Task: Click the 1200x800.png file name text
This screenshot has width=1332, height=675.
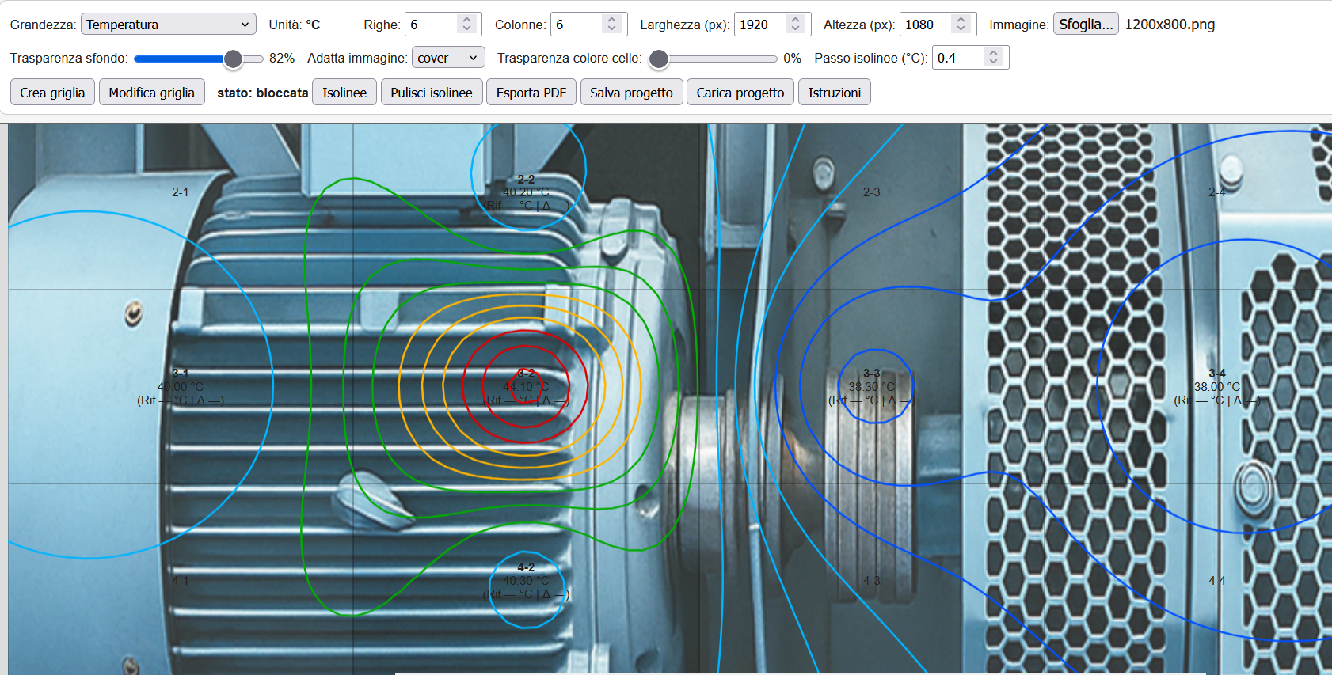Action: pyautogui.click(x=1170, y=25)
